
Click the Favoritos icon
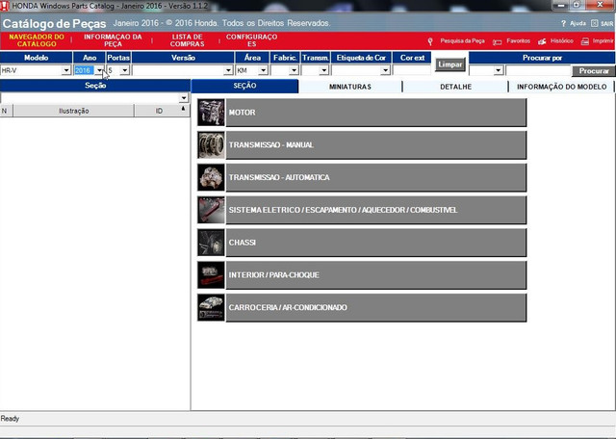tap(497, 41)
